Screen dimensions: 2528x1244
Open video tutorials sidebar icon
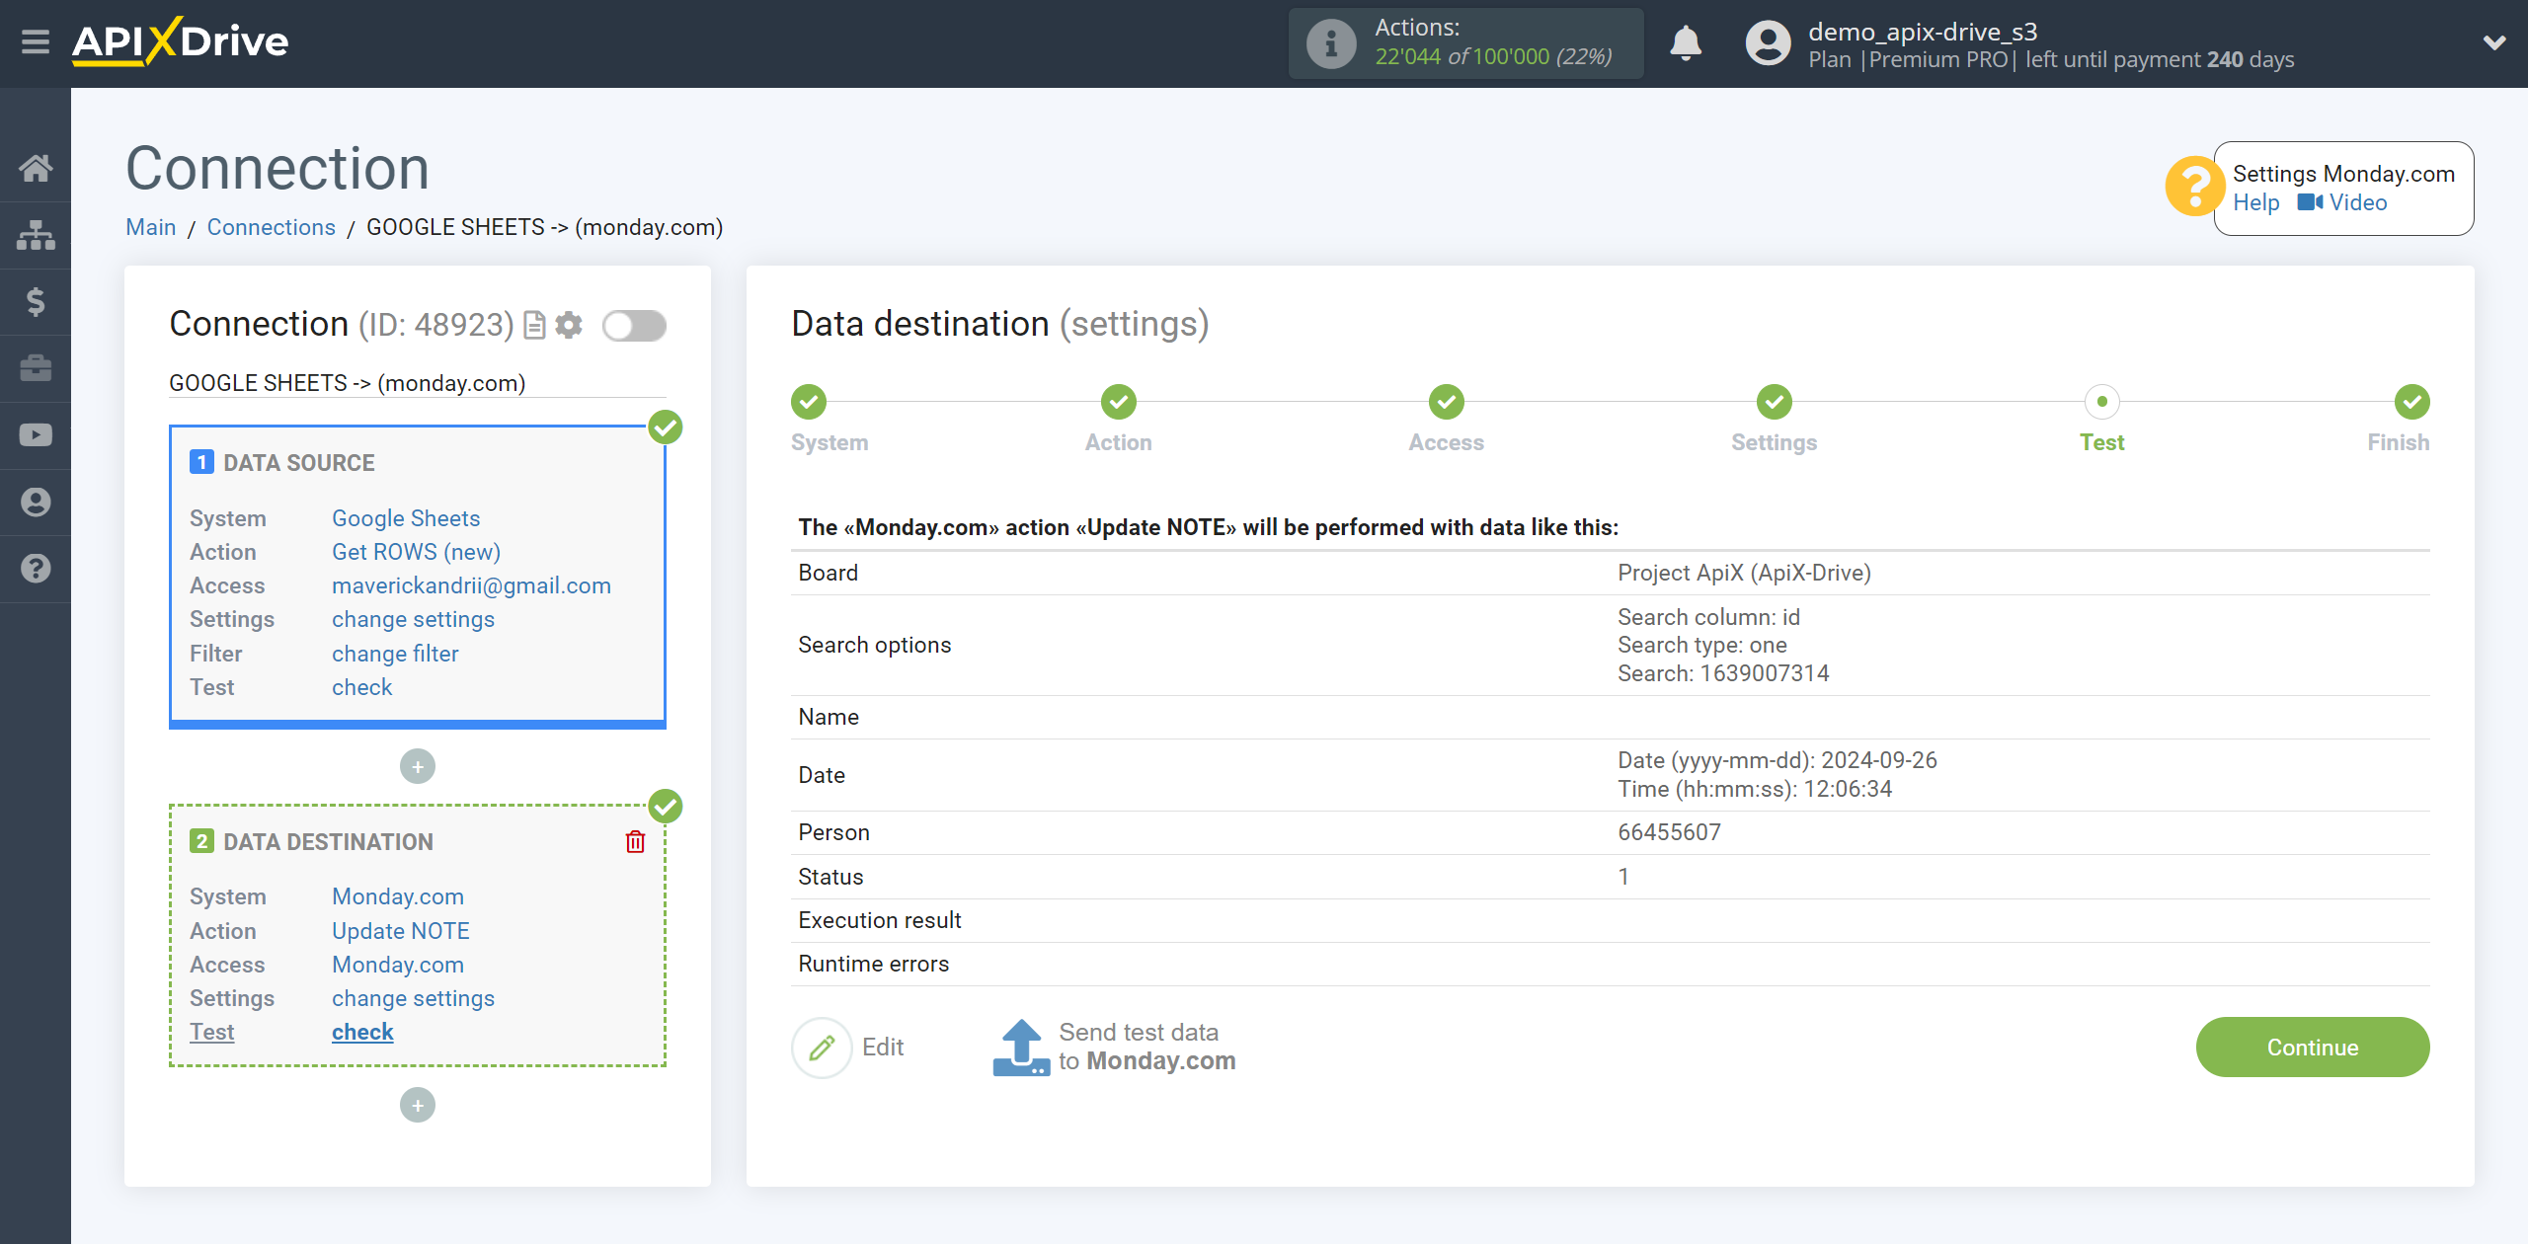(x=36, y=435)
